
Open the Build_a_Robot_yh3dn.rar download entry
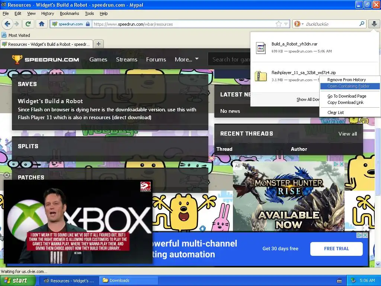click(x=315, y=47)
